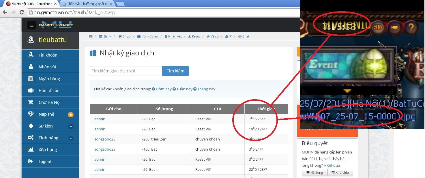This screenshot has width=425, height=178.
Task: Open Chat in the top navigation
Action: click(x=244, y=36)
